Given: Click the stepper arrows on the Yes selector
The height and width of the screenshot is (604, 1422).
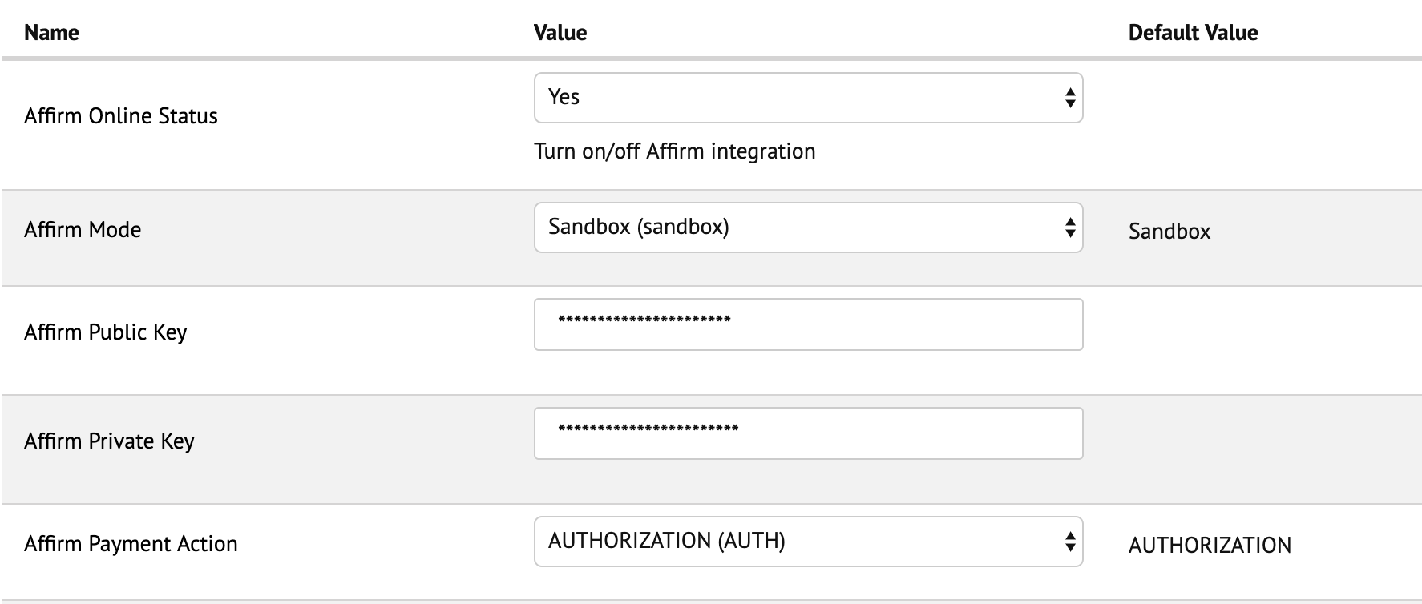Looking at the screenshot, I should [1070, 98].
